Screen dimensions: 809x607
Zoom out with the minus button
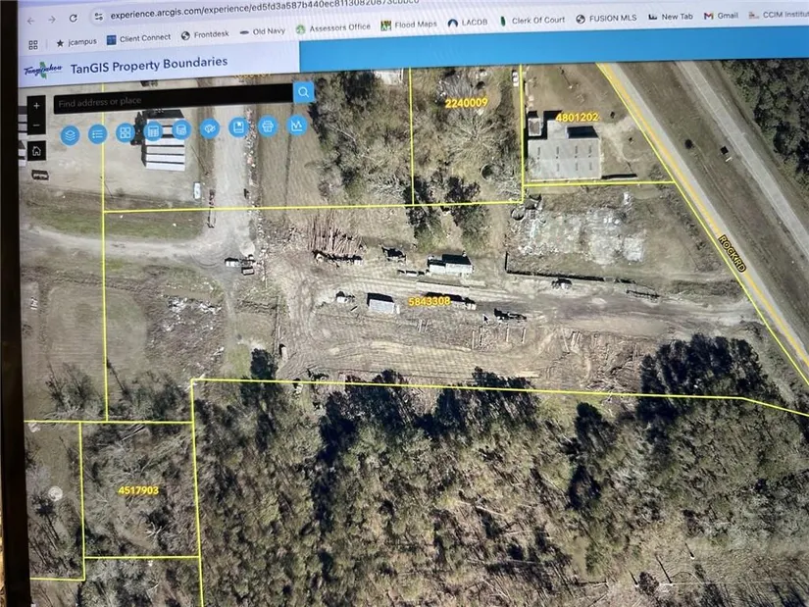pyautogui.click(x=36, y=126)
